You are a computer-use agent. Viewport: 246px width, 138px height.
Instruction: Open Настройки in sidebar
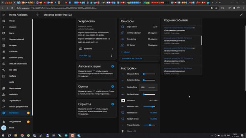[x=17, y=113]
